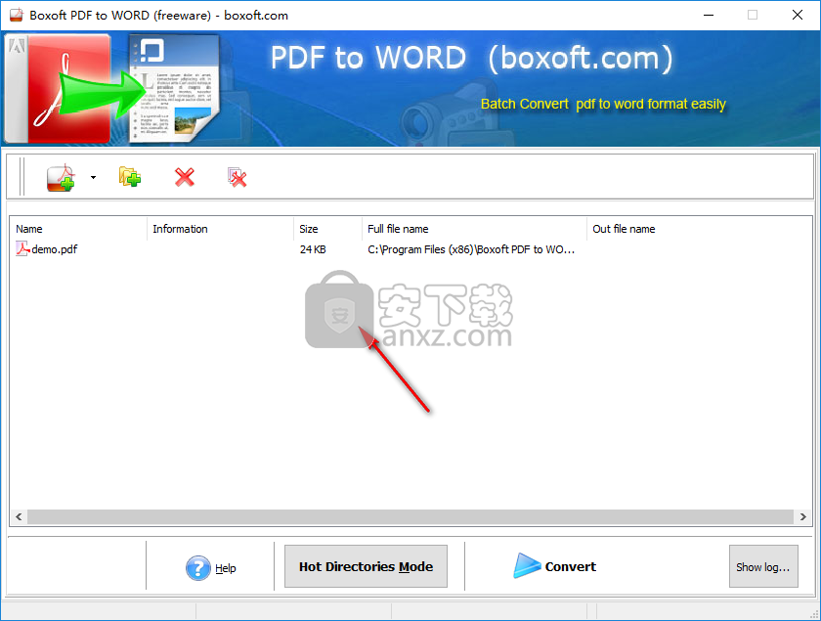Viewport: 821px width, 621px height.
Task: Click the C:\Program Files (x86) path cell
Action: pyautogui.click(x=471, y=249)
